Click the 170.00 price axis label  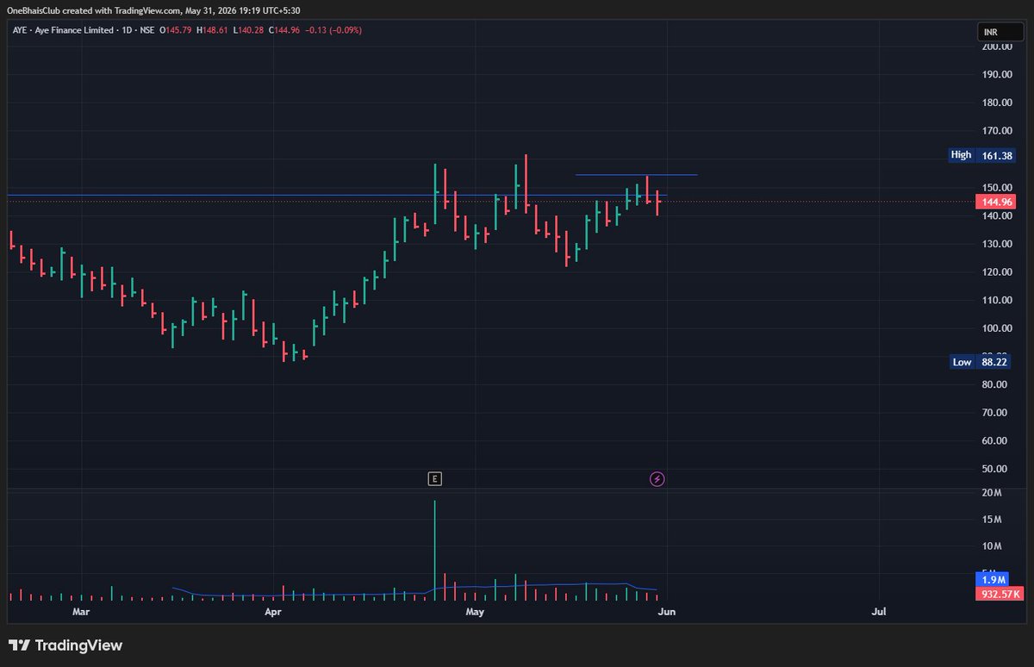pyautogui.click(x=996, y=131)
